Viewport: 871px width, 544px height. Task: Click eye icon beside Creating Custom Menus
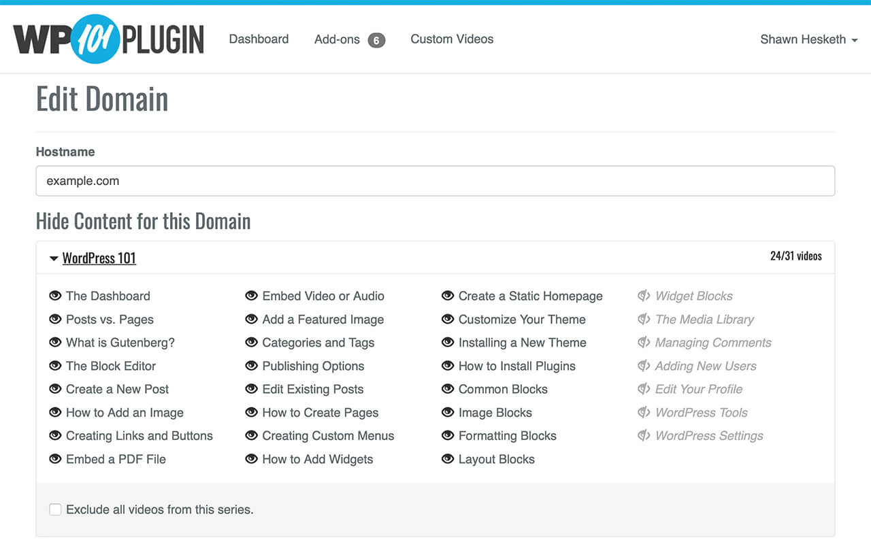pos(252,436)
